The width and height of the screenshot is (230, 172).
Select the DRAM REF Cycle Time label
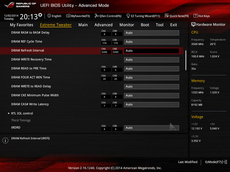click(x=27, y=42)
